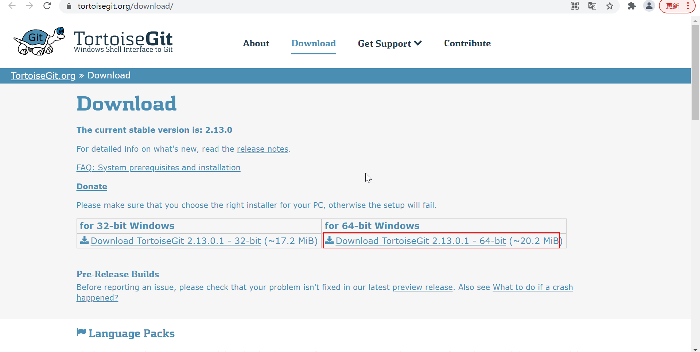
Task: Click the Donate link
Action: 92,186
